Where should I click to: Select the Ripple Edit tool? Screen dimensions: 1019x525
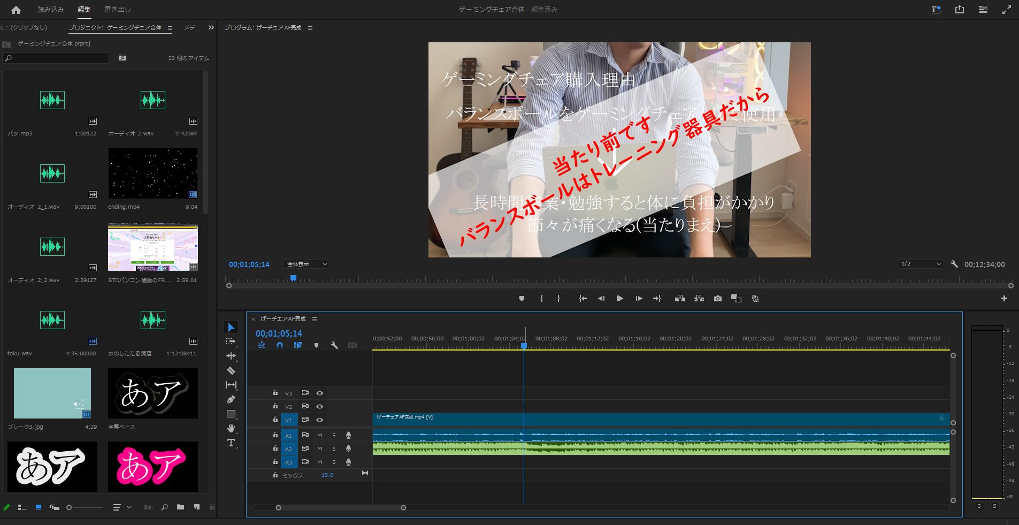pos(231,356)
